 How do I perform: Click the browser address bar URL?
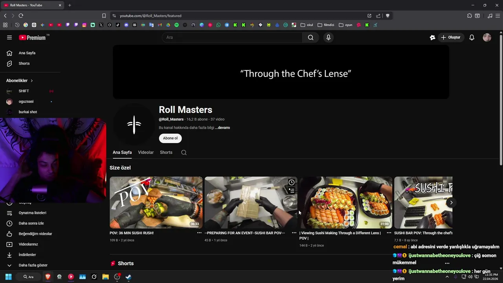click(x=151, y=16)
